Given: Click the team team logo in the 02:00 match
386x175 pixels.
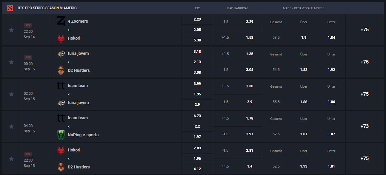Looking at the screenshot, I should (61, 86).
